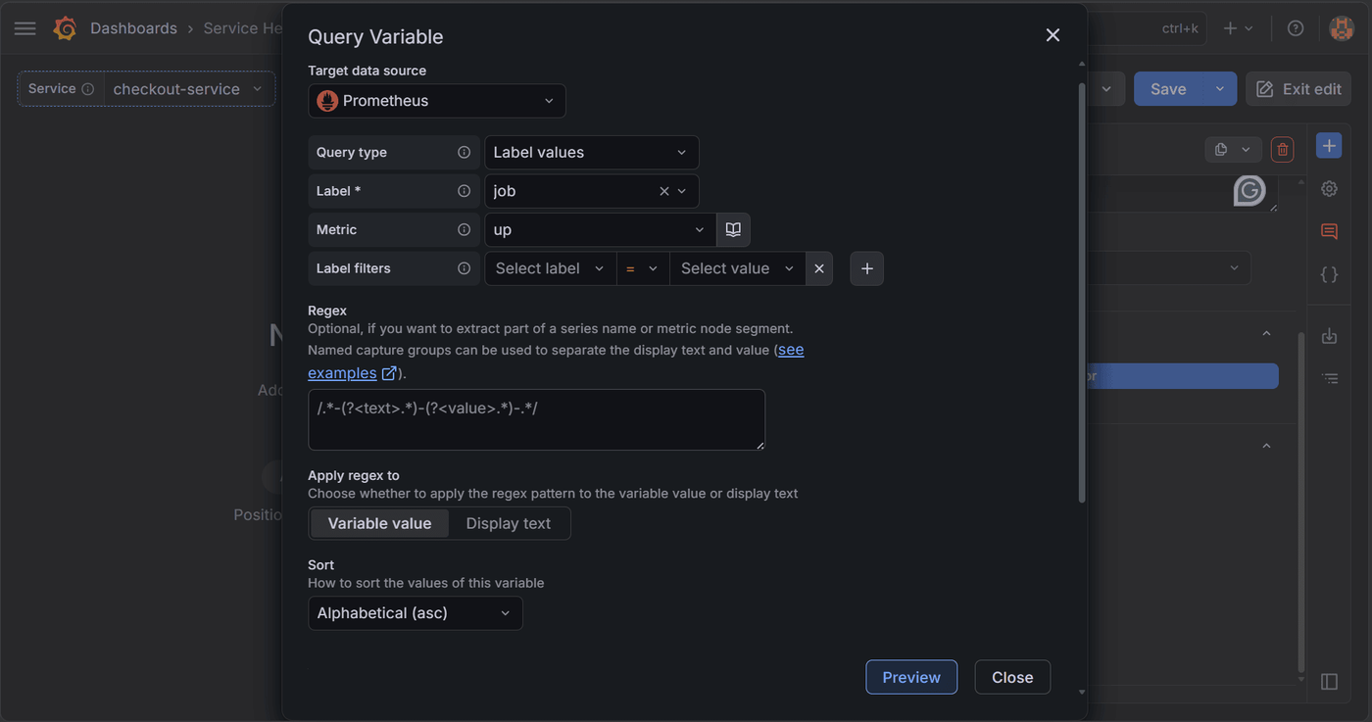Remove the label filter row
1372x722 pixels.
coord(819,268)
